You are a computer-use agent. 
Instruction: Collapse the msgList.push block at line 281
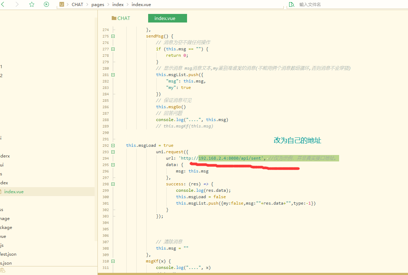pos(113,75)
